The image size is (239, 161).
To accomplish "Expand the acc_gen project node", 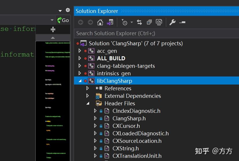I will click(80, 51).
